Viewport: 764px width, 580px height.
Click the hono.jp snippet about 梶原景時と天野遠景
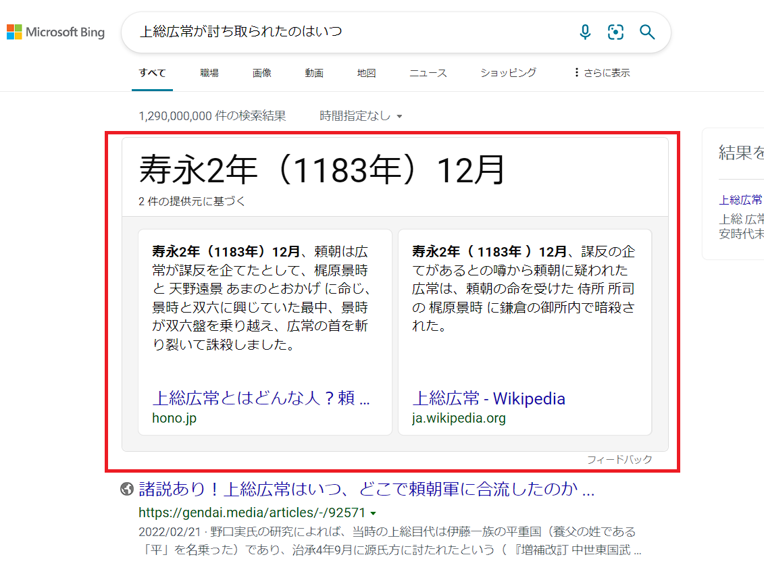261,298
